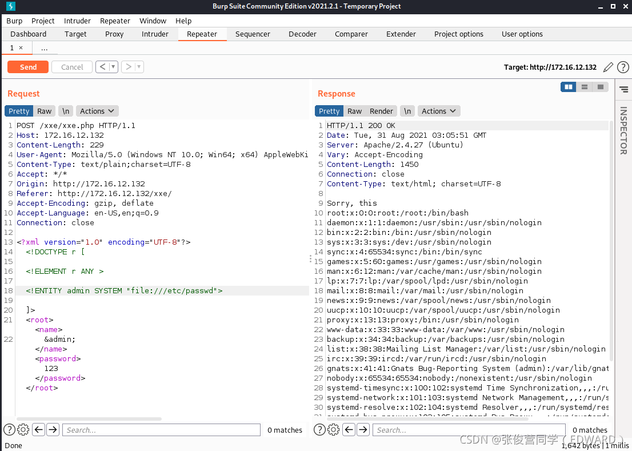Open the INSPECTOR side panel label

tap(623, 130)
